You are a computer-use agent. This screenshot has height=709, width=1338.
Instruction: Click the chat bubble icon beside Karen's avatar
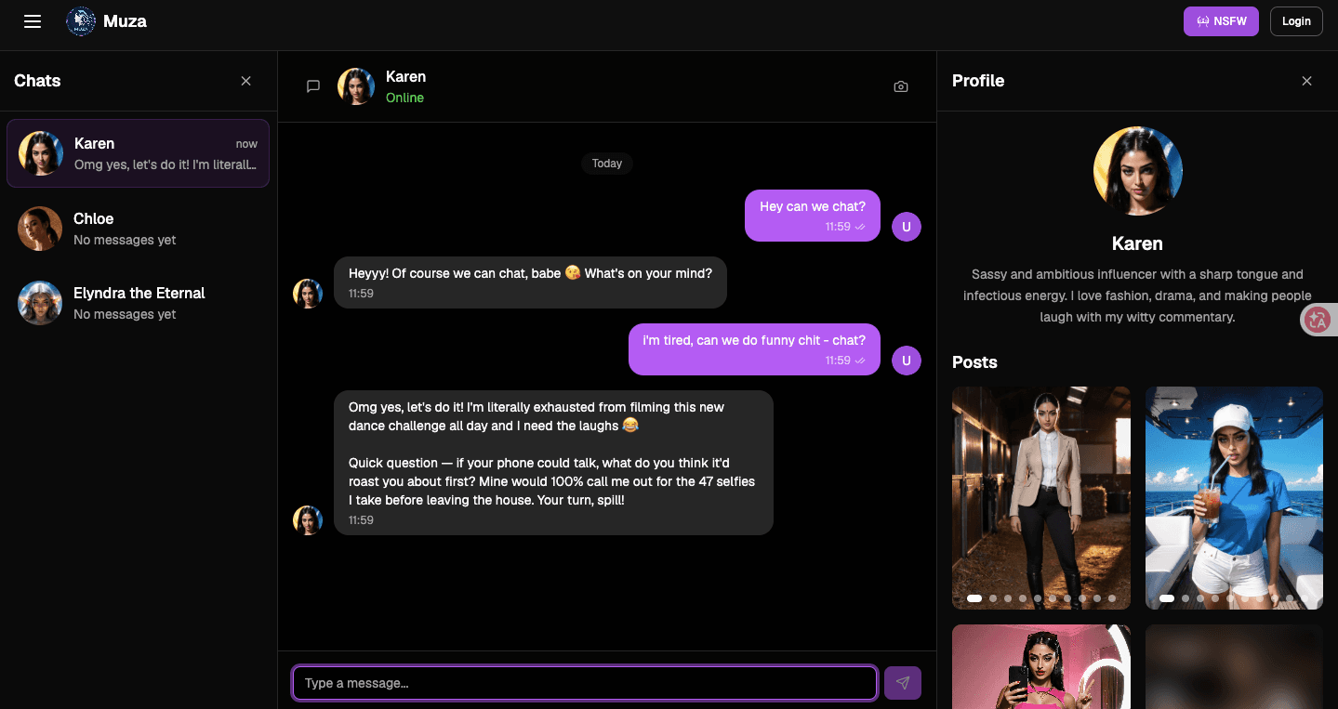click(x=313, y=86)
